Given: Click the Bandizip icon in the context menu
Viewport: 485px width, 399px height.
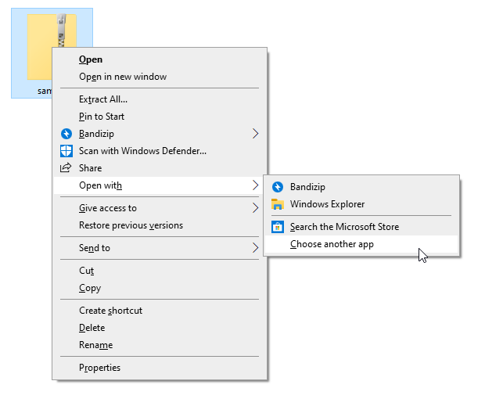Looking at the screenshot, I should coord(66,134).
